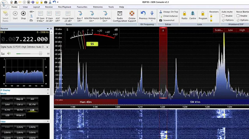Click the small stop icon in quick access toolbar
Viewport: 249px width, 139px height.
coord(29,2)
